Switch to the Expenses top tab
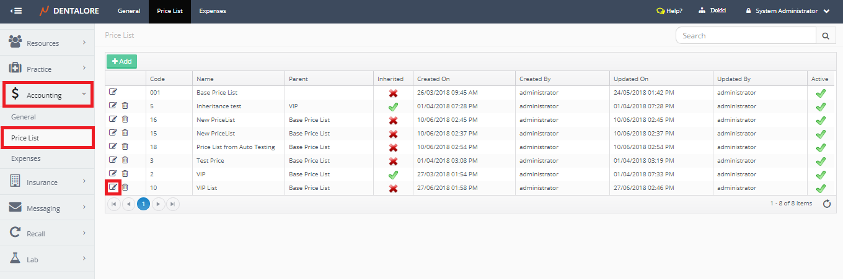The height and width of the screenshot is (279, 843). pyautogui.click(x=213, y=11)
